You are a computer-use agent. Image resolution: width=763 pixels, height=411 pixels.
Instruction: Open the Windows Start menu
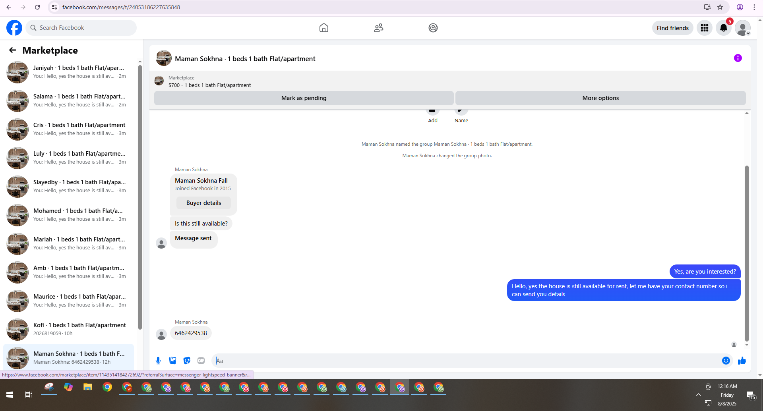click(10, 395)
